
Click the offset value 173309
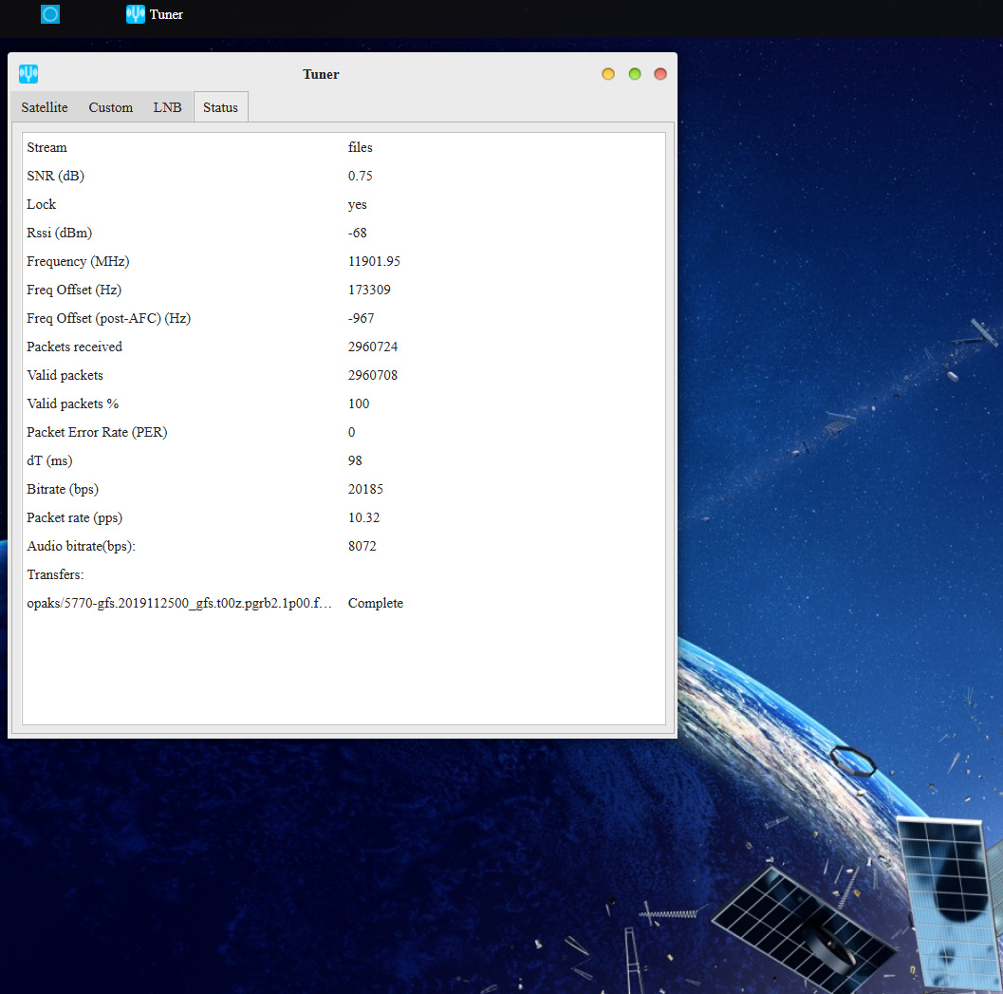[369, 290]
